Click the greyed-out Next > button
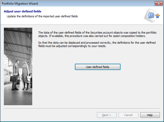The height and width of the screenshot is (122, 164). point(106,115)
